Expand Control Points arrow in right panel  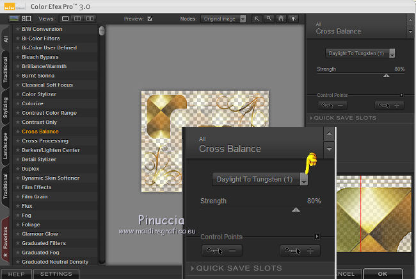(x=402, y=95)
